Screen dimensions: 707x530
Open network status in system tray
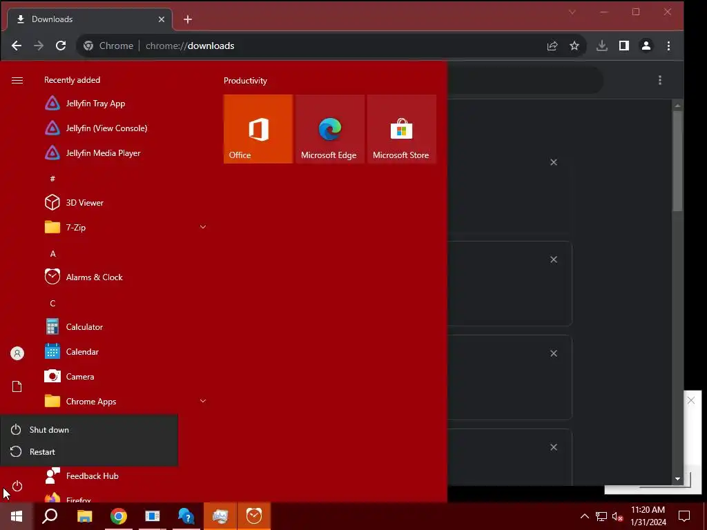point(601,516)
